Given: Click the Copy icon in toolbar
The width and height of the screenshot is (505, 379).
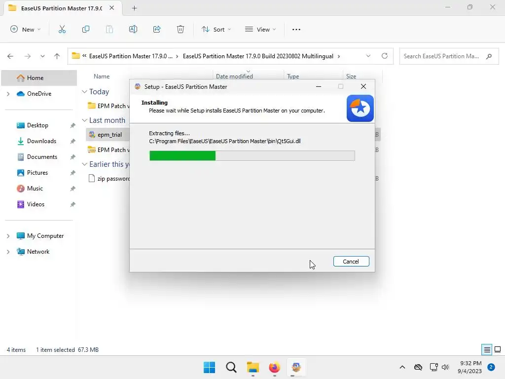Looking at the screenshot, I should 86,29.
